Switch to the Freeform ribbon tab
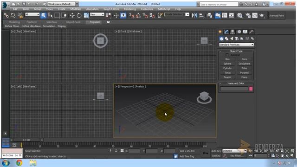Viewport: 297px width, 167px height. click(32, 22)
